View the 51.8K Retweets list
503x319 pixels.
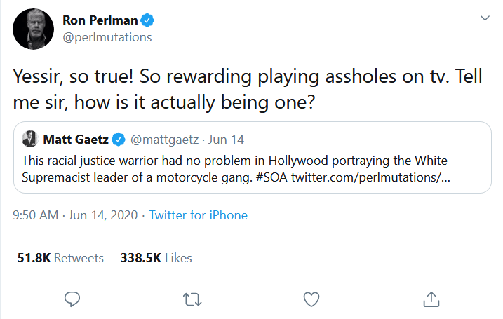pos(60,258)
